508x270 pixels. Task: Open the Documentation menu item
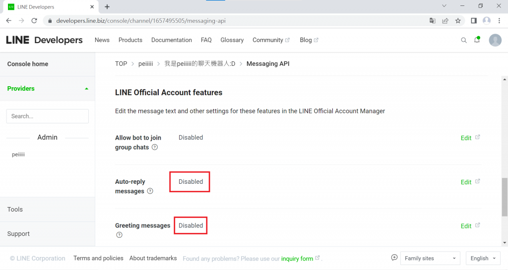coord(171,40)
